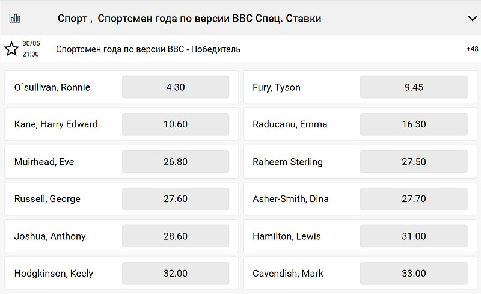Click the section header title text
This screenshot has height=294, width=481.
(189, 19)
